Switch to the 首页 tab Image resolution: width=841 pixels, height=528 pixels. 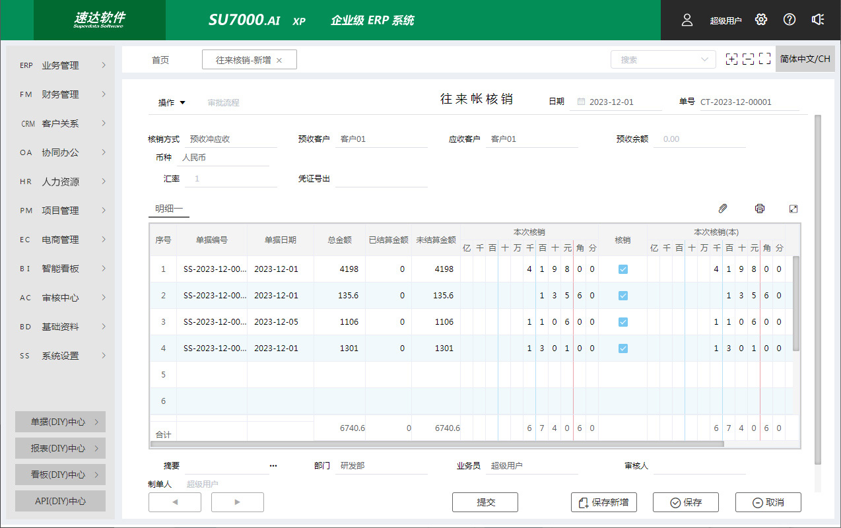click(x=160, y=60)
